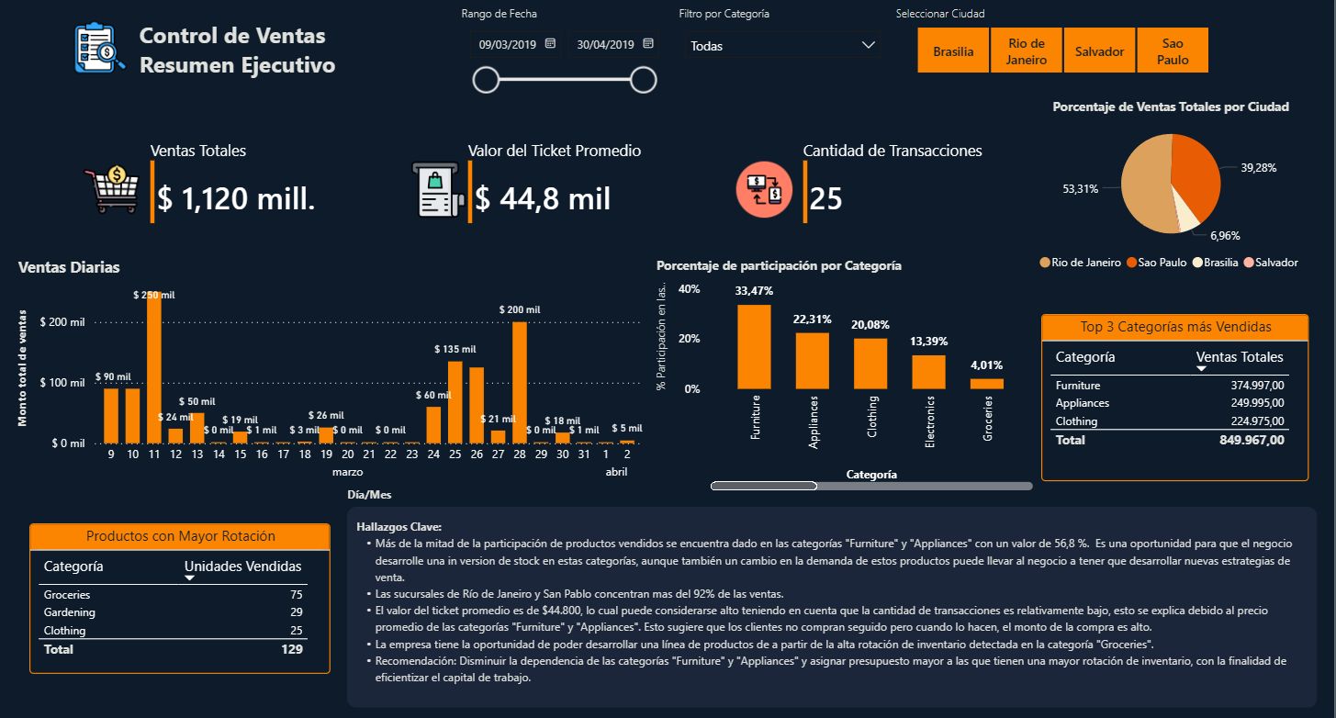Choose the Salvador city filter
The height and width of the screenshot is (718, 1336).
click(x=1099, y=50)
